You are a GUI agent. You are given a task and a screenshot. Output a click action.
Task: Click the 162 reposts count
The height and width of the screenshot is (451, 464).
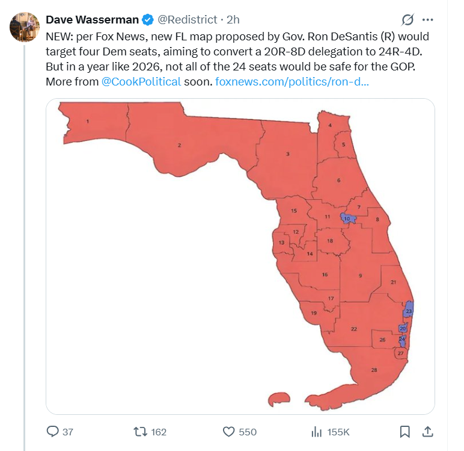click(159, 432)
